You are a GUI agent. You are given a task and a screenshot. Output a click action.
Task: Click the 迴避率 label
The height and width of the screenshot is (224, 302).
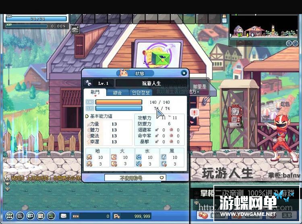tap(145, 130)
